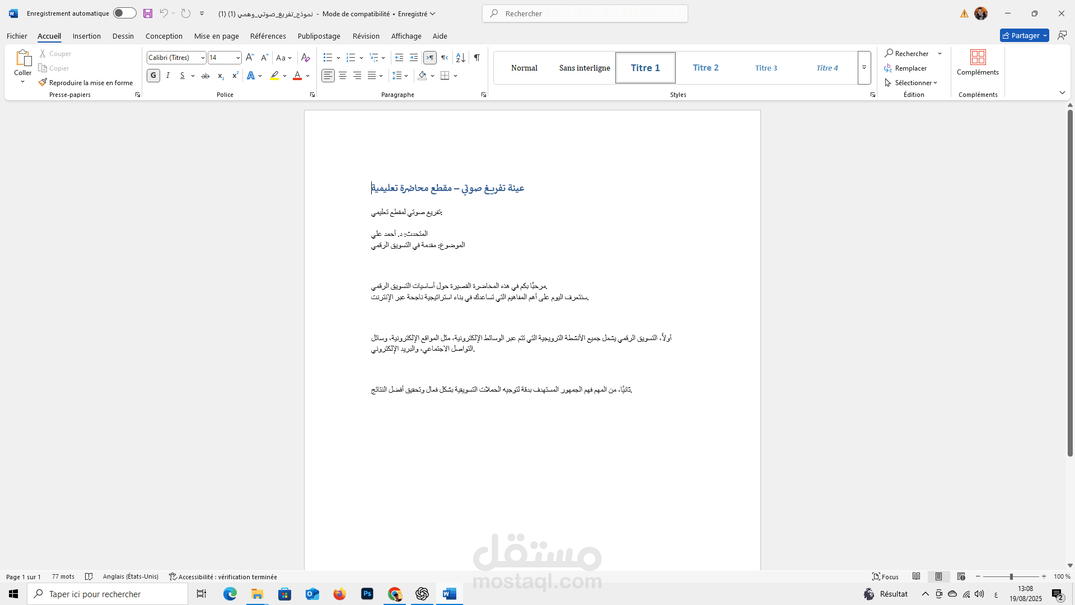This screenshot has height=605, width=1075.
Task: Apply the yellow highlight color
Action: [274, 76]
